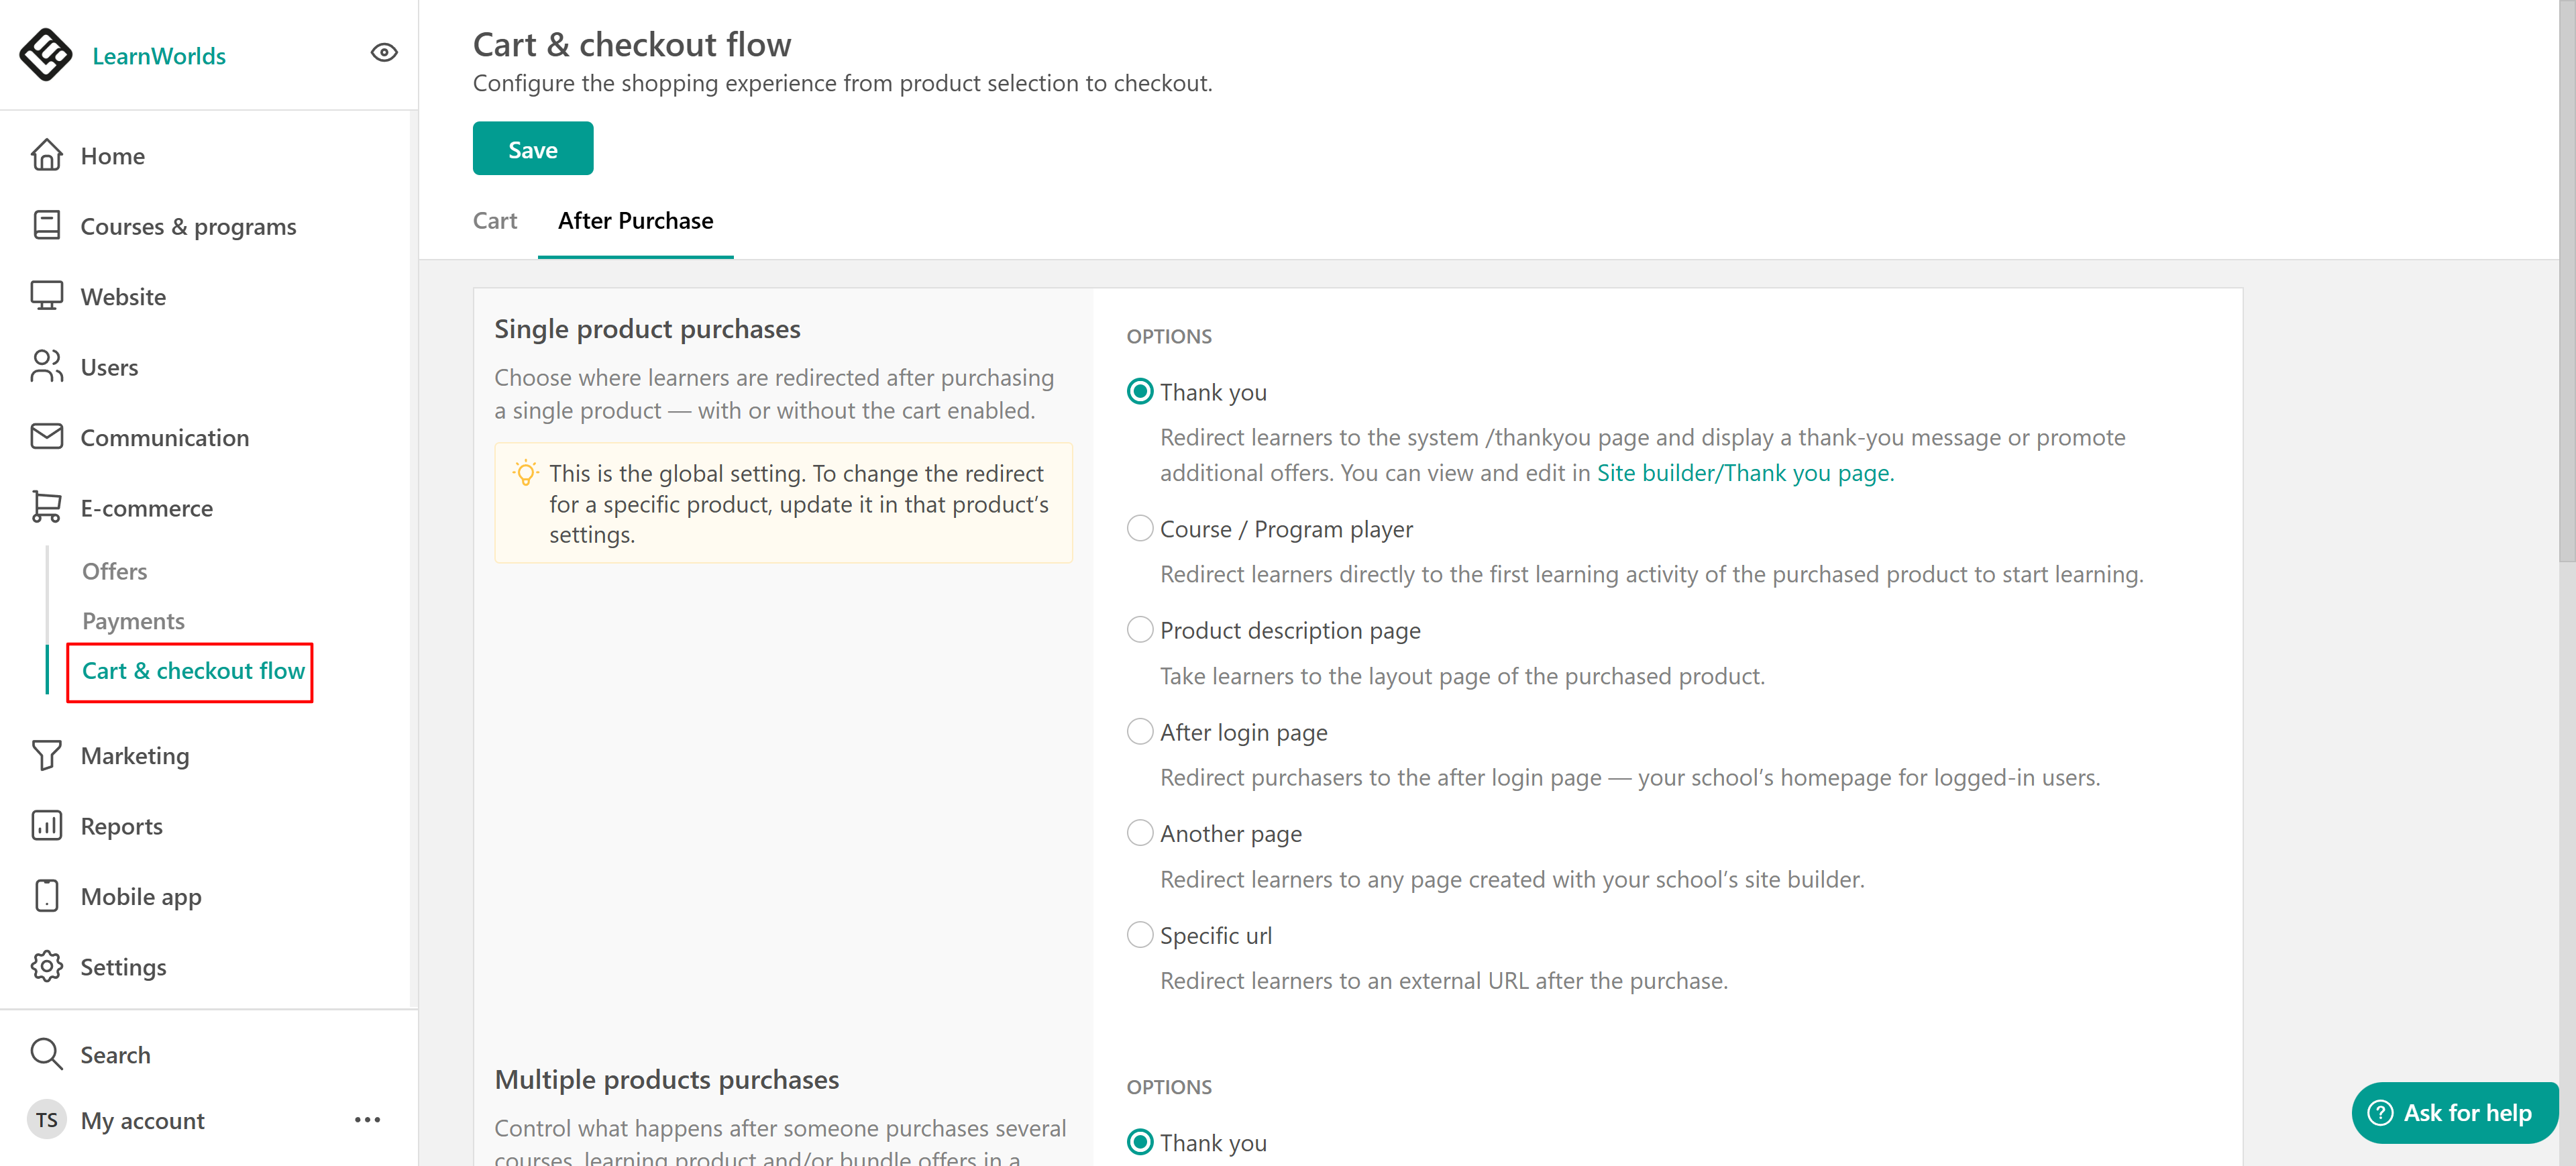Click the Marketing funnel icon
The image size is (2576, 1166).
pyautogui.click(x=46, y=755)
